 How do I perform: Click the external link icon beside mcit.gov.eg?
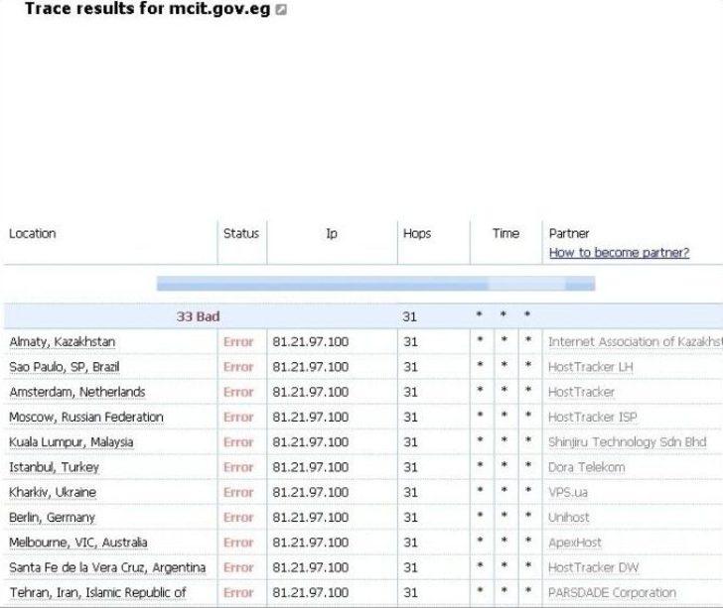tap(281, 10)
